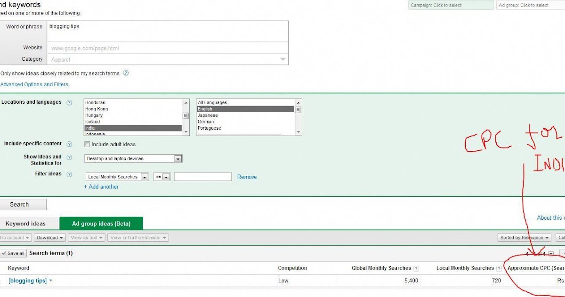Click help icon after closely related search terms
This screenshot has width=565, height=297.
(126, 74)
